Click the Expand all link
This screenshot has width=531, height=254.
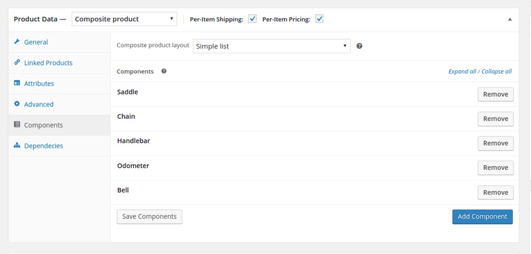tap(462, 71)
